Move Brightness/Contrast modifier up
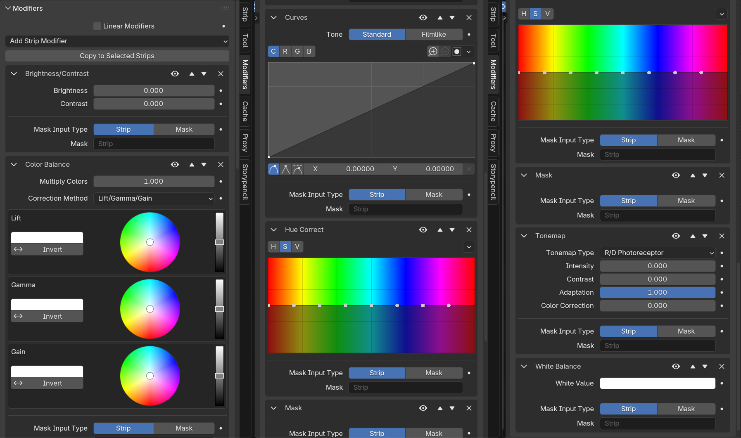This screenshot has height=438, width=741. point(192,73)
